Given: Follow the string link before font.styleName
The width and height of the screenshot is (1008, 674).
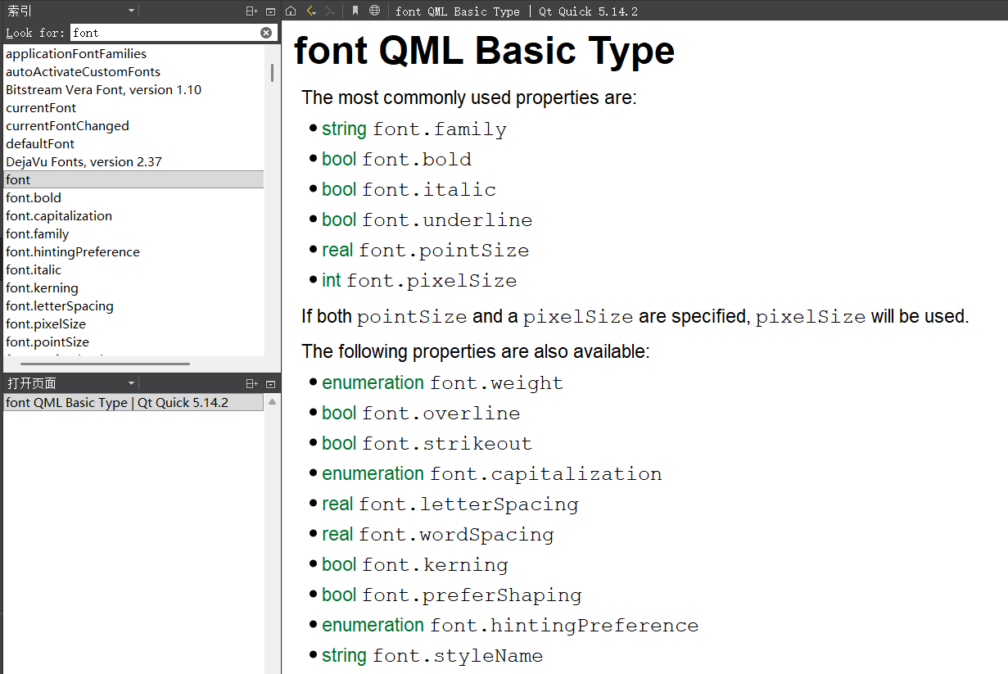Looking at the screenshot, I should (x=344, y=656).
